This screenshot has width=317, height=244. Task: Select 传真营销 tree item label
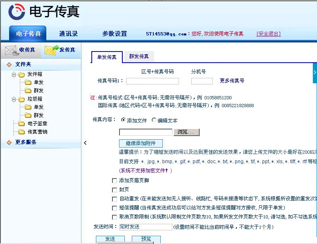click(37, 132)
